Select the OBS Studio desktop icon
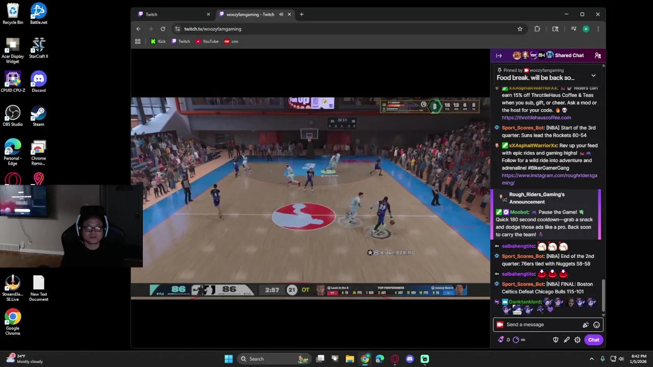 tap(13, 116)
